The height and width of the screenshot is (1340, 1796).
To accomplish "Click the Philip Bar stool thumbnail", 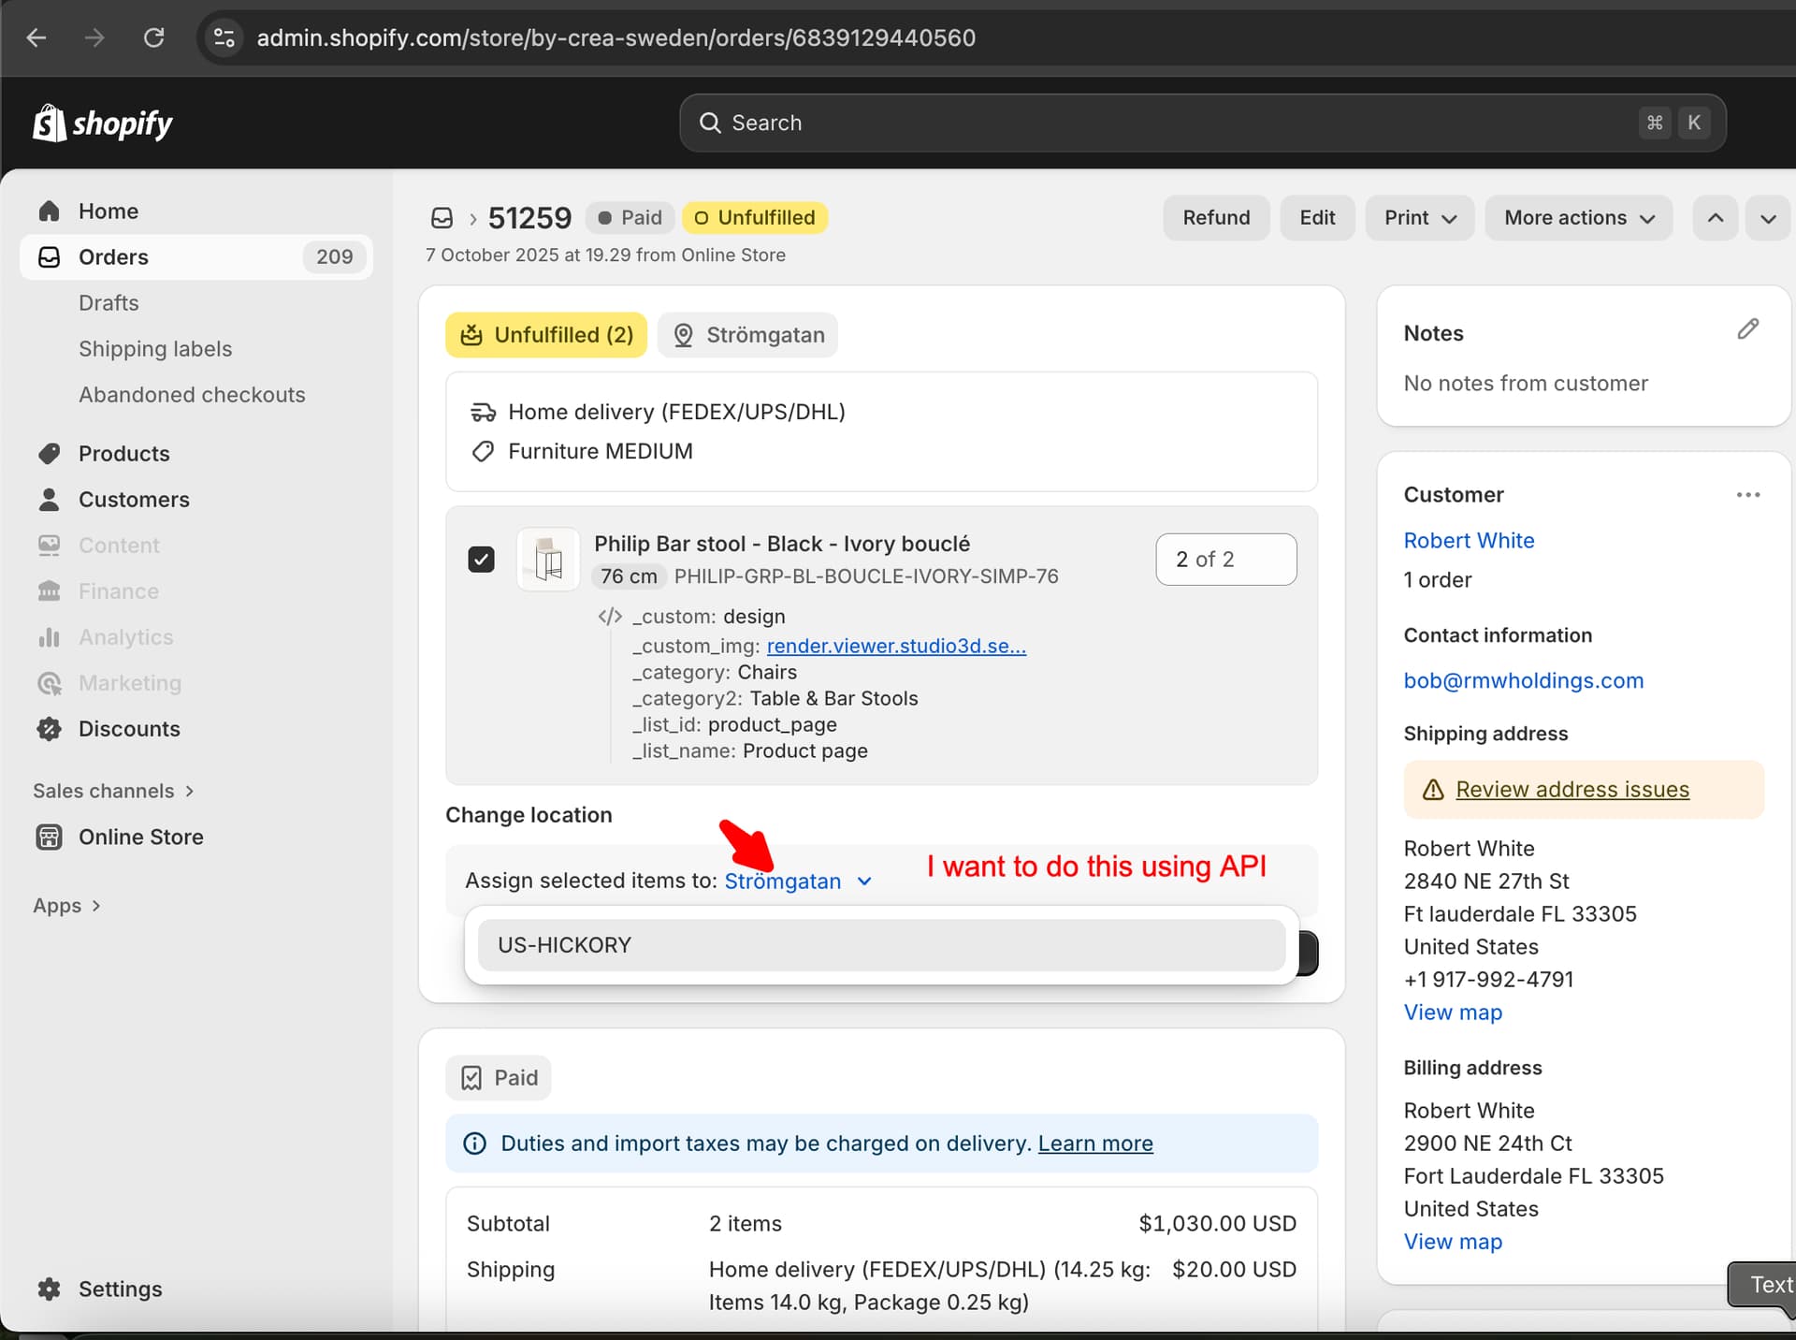I will tap(548, 560).
